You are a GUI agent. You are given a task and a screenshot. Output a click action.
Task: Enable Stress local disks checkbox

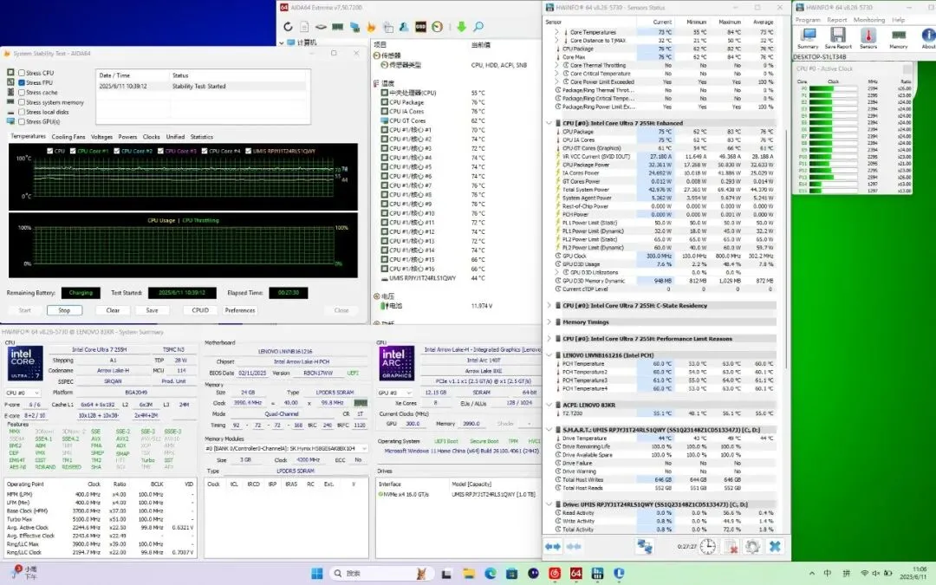(x=22, y=112)
